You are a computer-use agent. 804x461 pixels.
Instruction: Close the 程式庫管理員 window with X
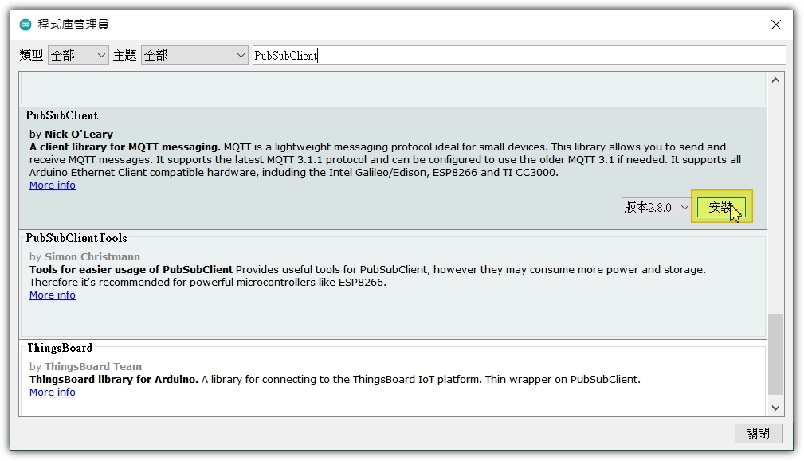pyautogui.click(x=775, y=25)
